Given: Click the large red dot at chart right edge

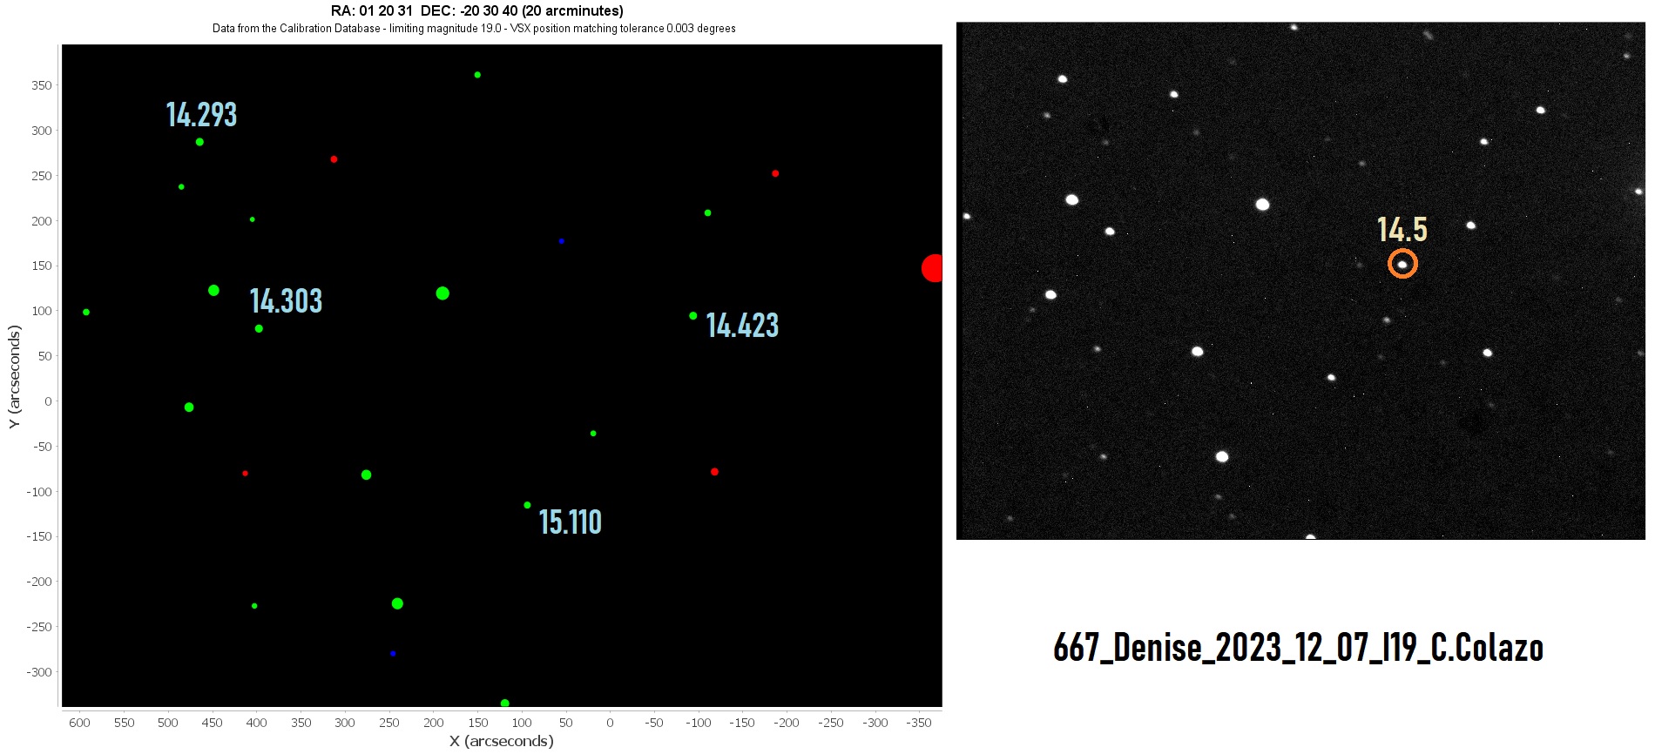Looking at the screenshot, I should coord(932,268).
